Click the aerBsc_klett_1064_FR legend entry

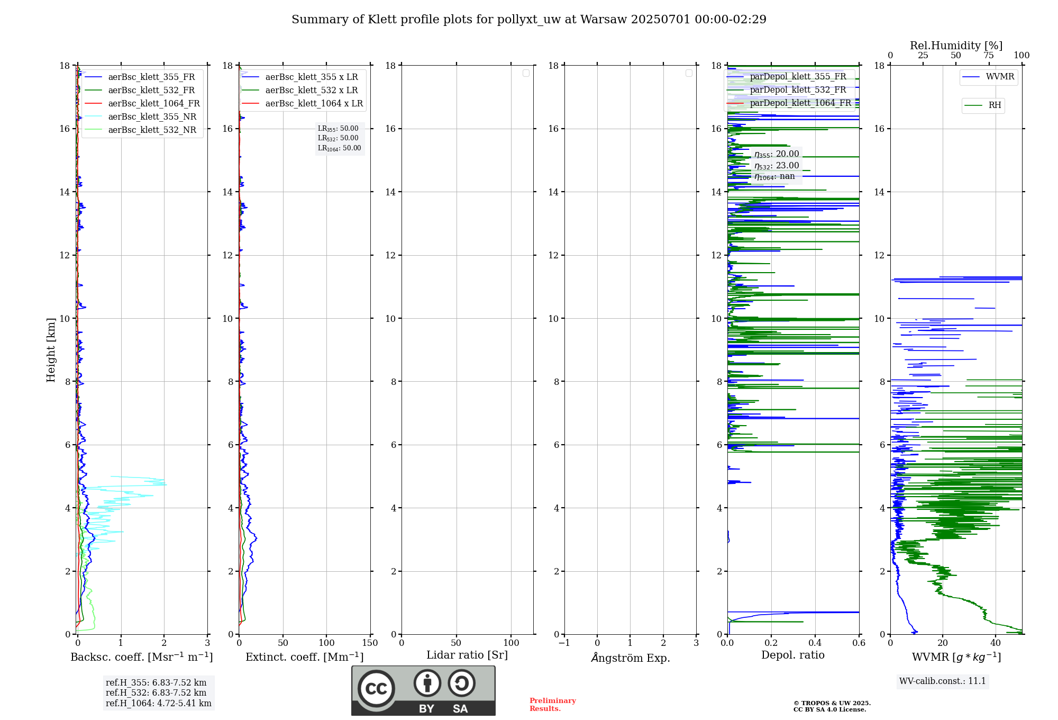tap(142, 103)
